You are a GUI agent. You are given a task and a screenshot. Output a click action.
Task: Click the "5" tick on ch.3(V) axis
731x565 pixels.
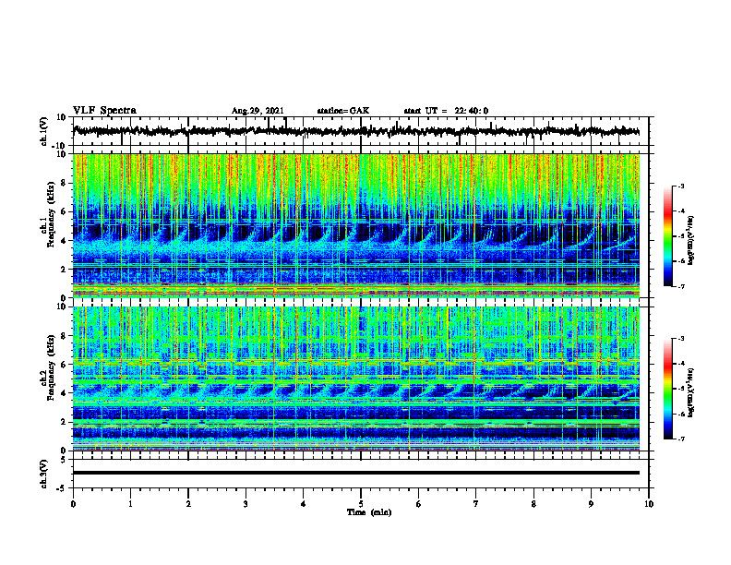65,459
